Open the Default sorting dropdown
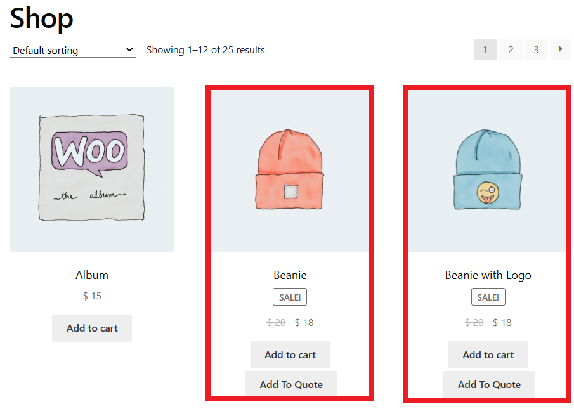Viewport: 574px width, 416px height. (x=72, y=49)
